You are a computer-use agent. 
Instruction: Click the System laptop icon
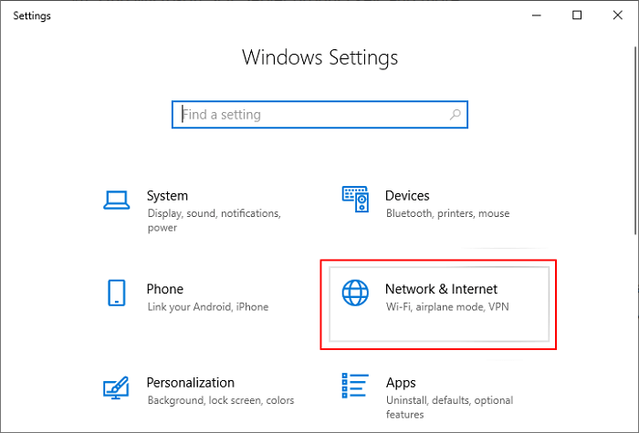116,199
